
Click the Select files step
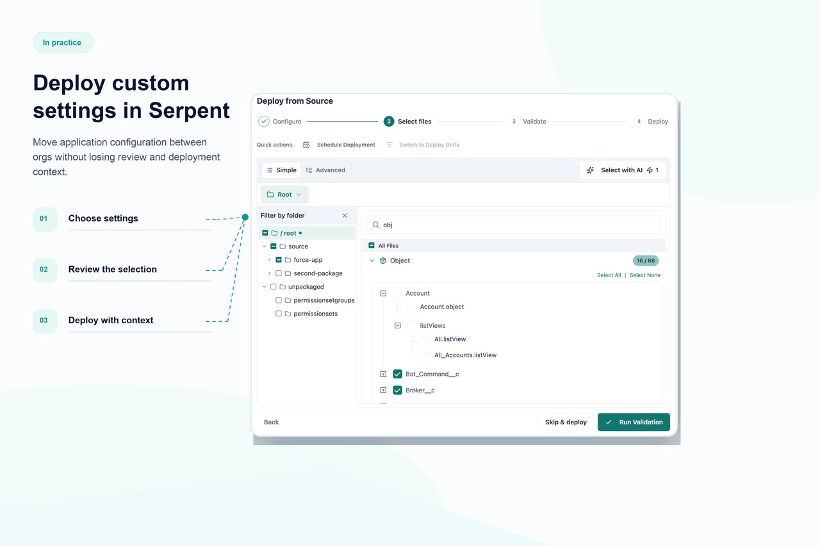(x=407, y=121)
